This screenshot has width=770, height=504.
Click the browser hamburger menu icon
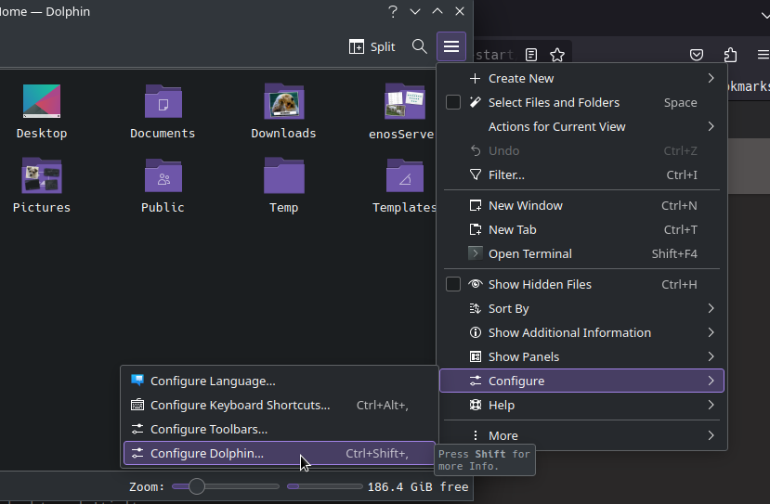pyautogui.click(x=763, y=55)
